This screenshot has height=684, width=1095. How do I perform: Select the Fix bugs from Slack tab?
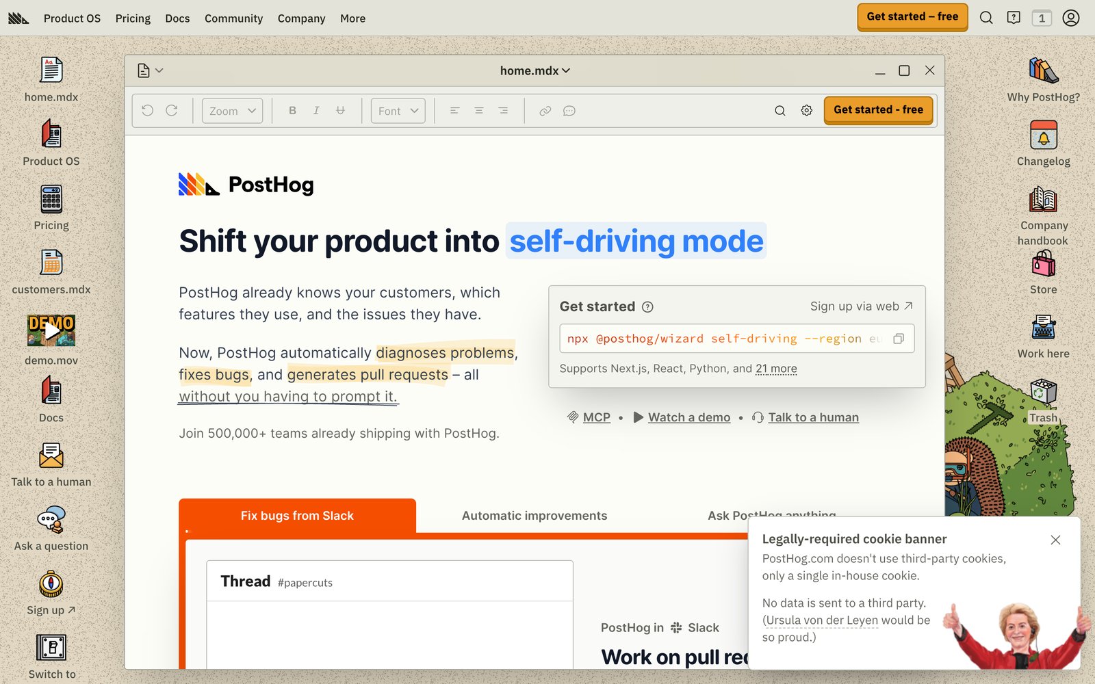pos(297,516)
